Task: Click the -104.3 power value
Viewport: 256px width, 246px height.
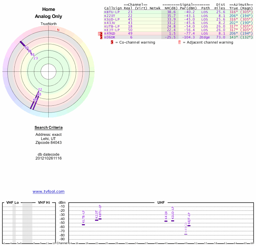Action: coord(188,37)
